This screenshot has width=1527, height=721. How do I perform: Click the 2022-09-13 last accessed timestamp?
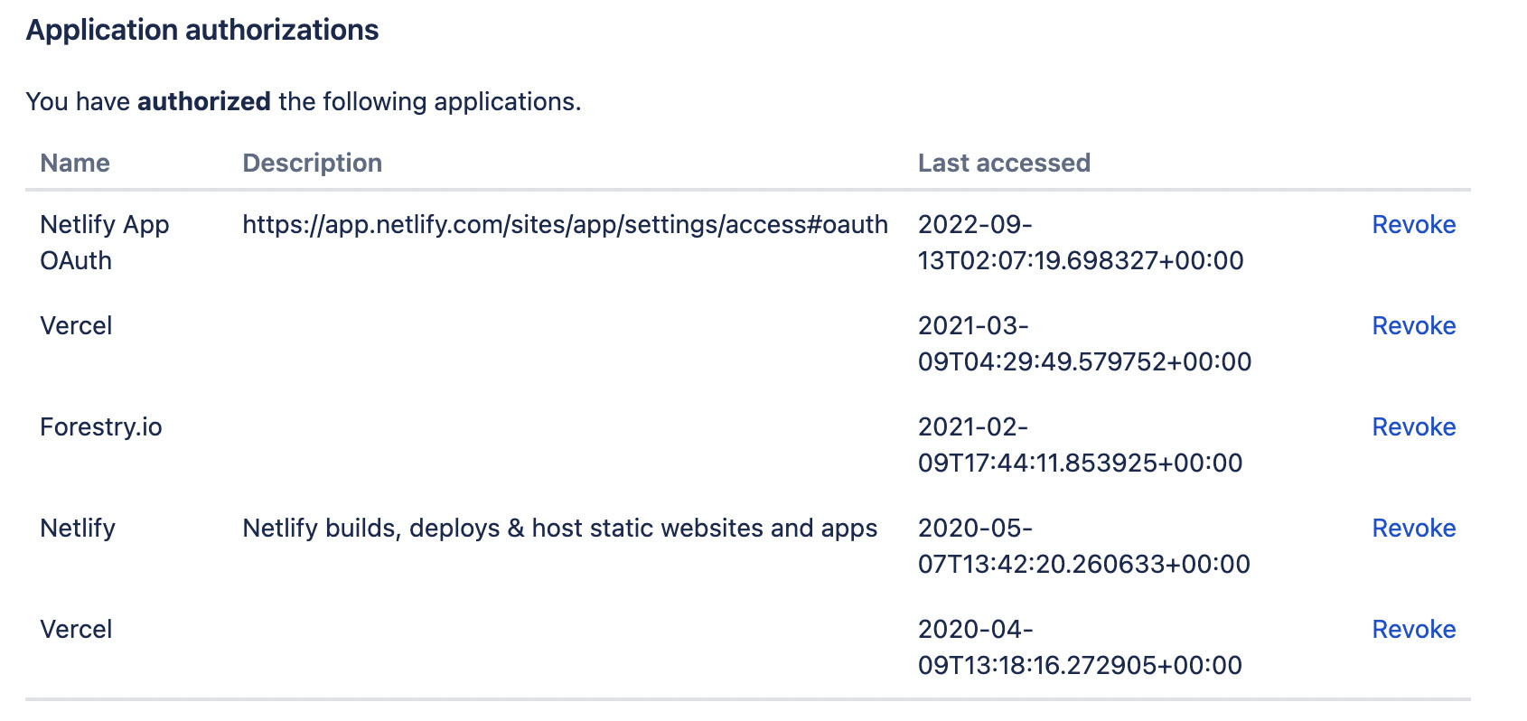coord(1080,242)
